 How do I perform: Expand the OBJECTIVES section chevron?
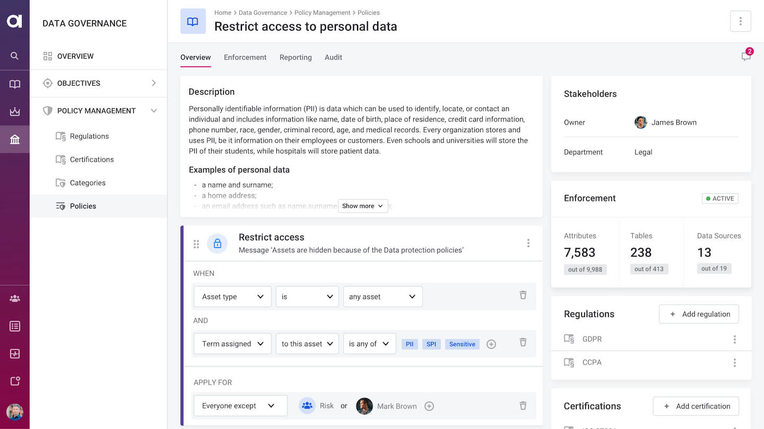[x=154, y=83]
